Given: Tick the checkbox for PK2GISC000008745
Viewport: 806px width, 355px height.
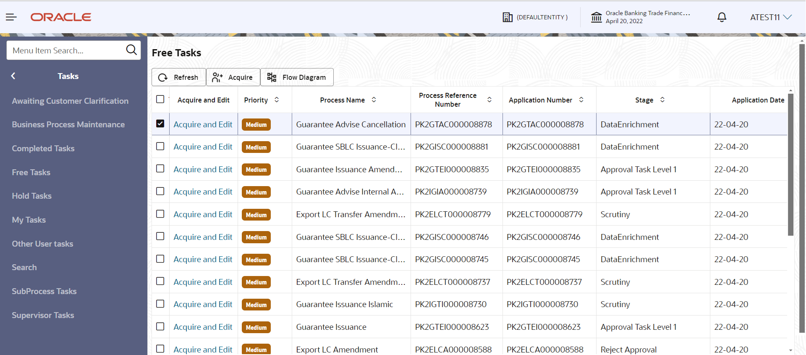Looking at the screenshot, I should point(160,259).
